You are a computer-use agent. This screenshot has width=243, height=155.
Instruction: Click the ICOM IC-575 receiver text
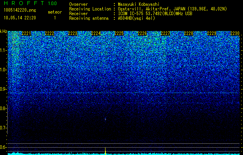click(x=155, y=14)
